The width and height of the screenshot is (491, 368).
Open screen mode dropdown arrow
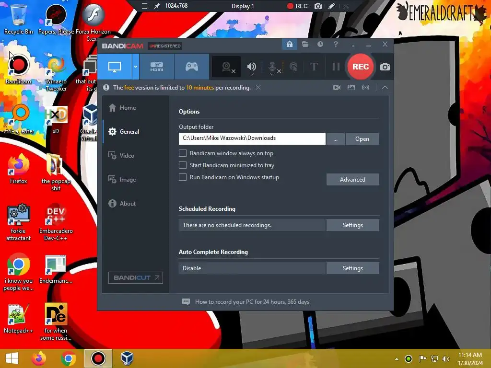(x=136, y=67)
